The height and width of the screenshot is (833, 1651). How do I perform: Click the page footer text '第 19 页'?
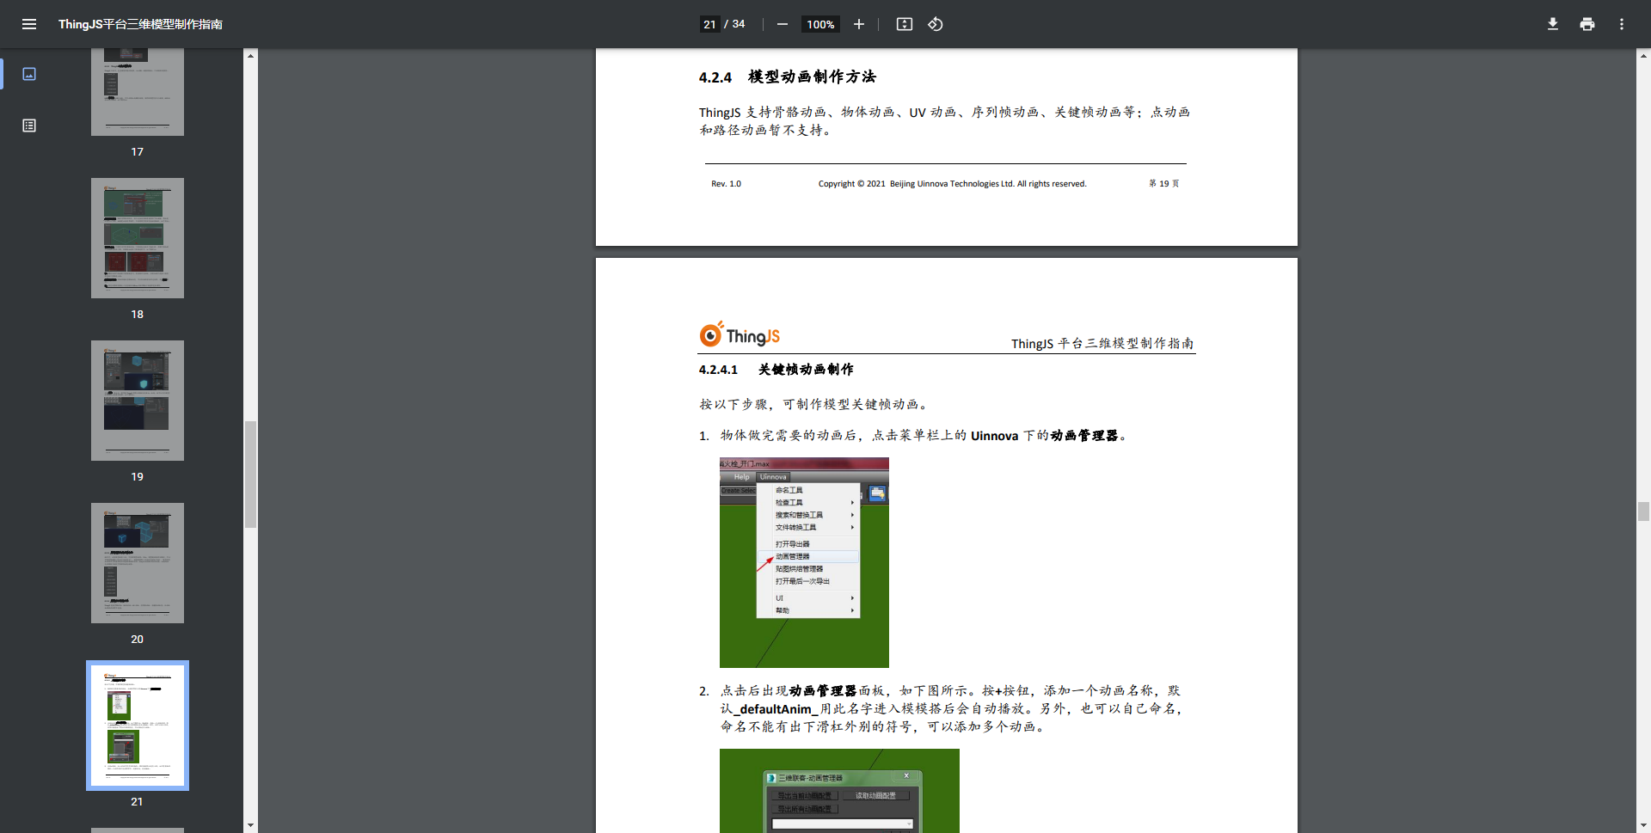(x=1163, y=183)
